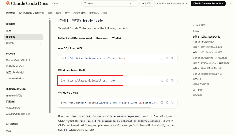Ask AI about the Windows CMD code block

[x=173, y=103]
